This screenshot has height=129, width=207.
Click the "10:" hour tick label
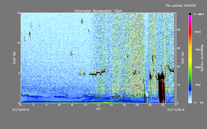click(x=85, y=105)
